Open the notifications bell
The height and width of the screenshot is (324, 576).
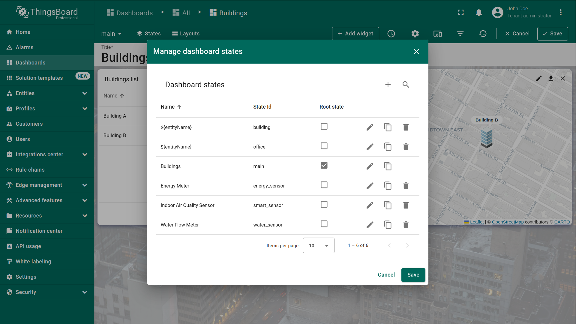click(x=479, y=13)
